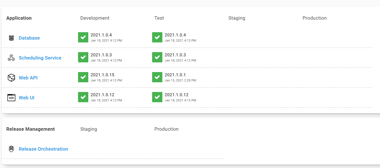Screen dimensions: 380x168
Task: Click the green checkmark for Web UI Test build
Action: pos(157,97)
